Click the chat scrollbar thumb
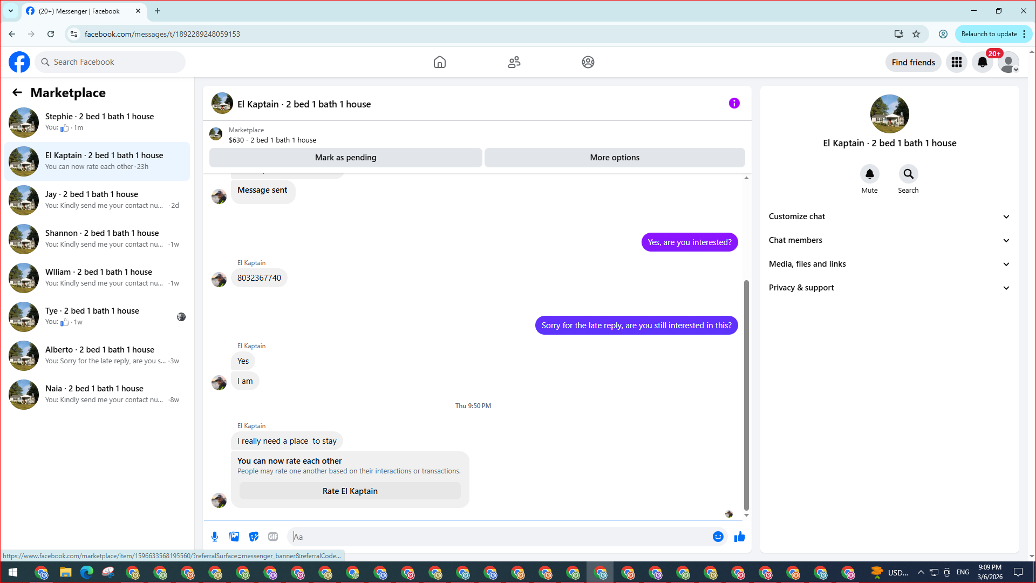The image size is (1036, 583). point(746,394)
